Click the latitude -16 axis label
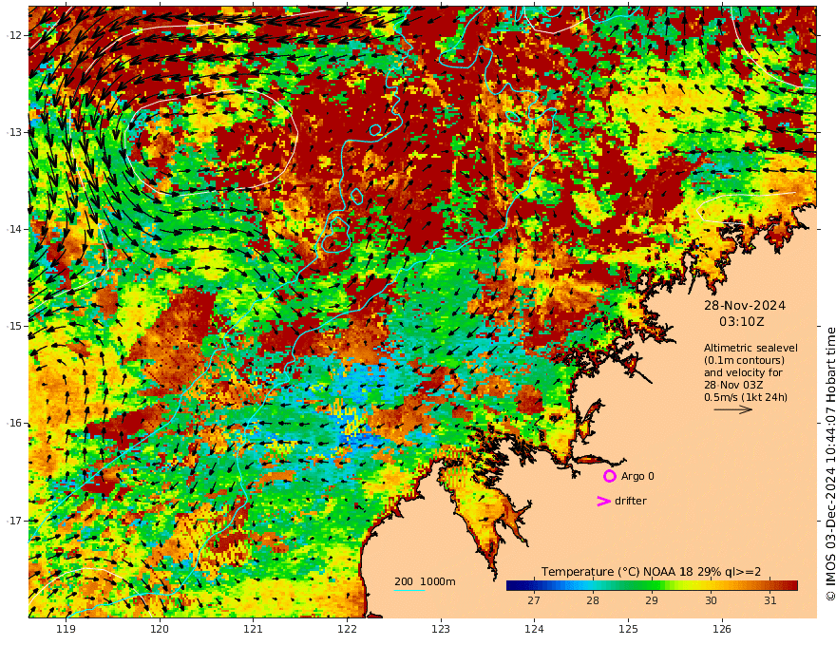 (x=13, y=423)
